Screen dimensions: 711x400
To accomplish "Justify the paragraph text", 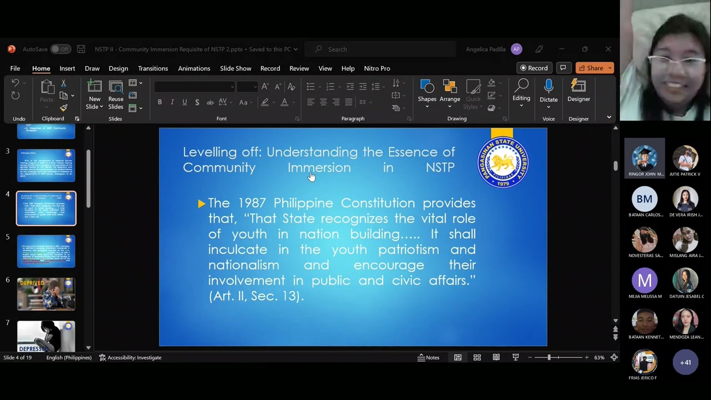I will point(349,102).
